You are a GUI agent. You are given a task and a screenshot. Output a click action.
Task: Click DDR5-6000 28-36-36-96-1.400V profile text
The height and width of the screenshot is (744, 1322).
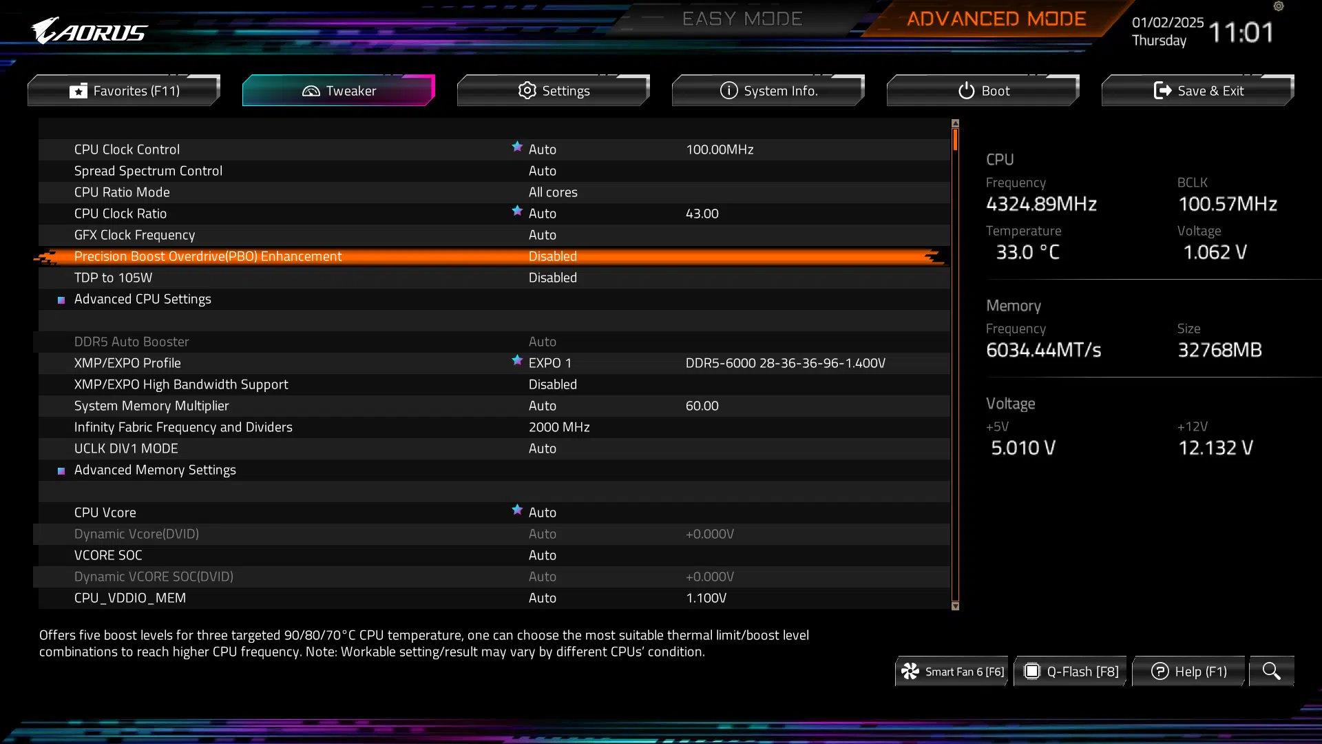pos(786,363)
